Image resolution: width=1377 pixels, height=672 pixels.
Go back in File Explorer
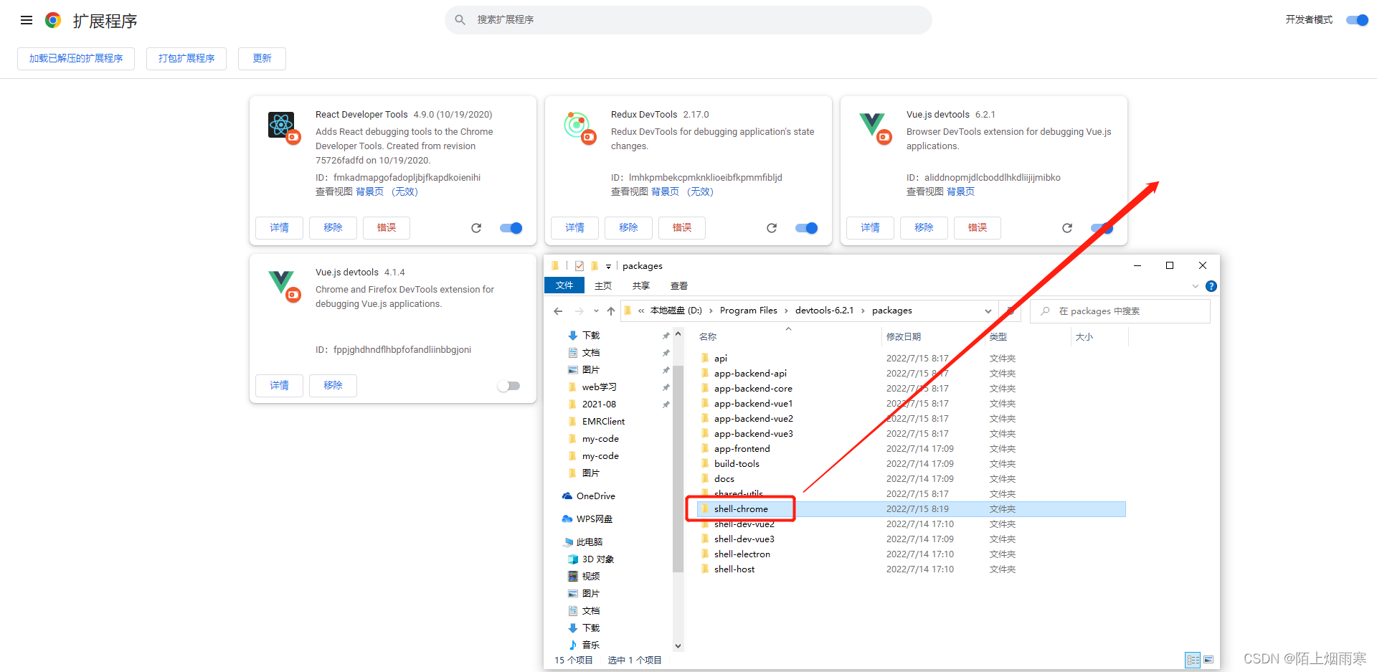point(558,311)
